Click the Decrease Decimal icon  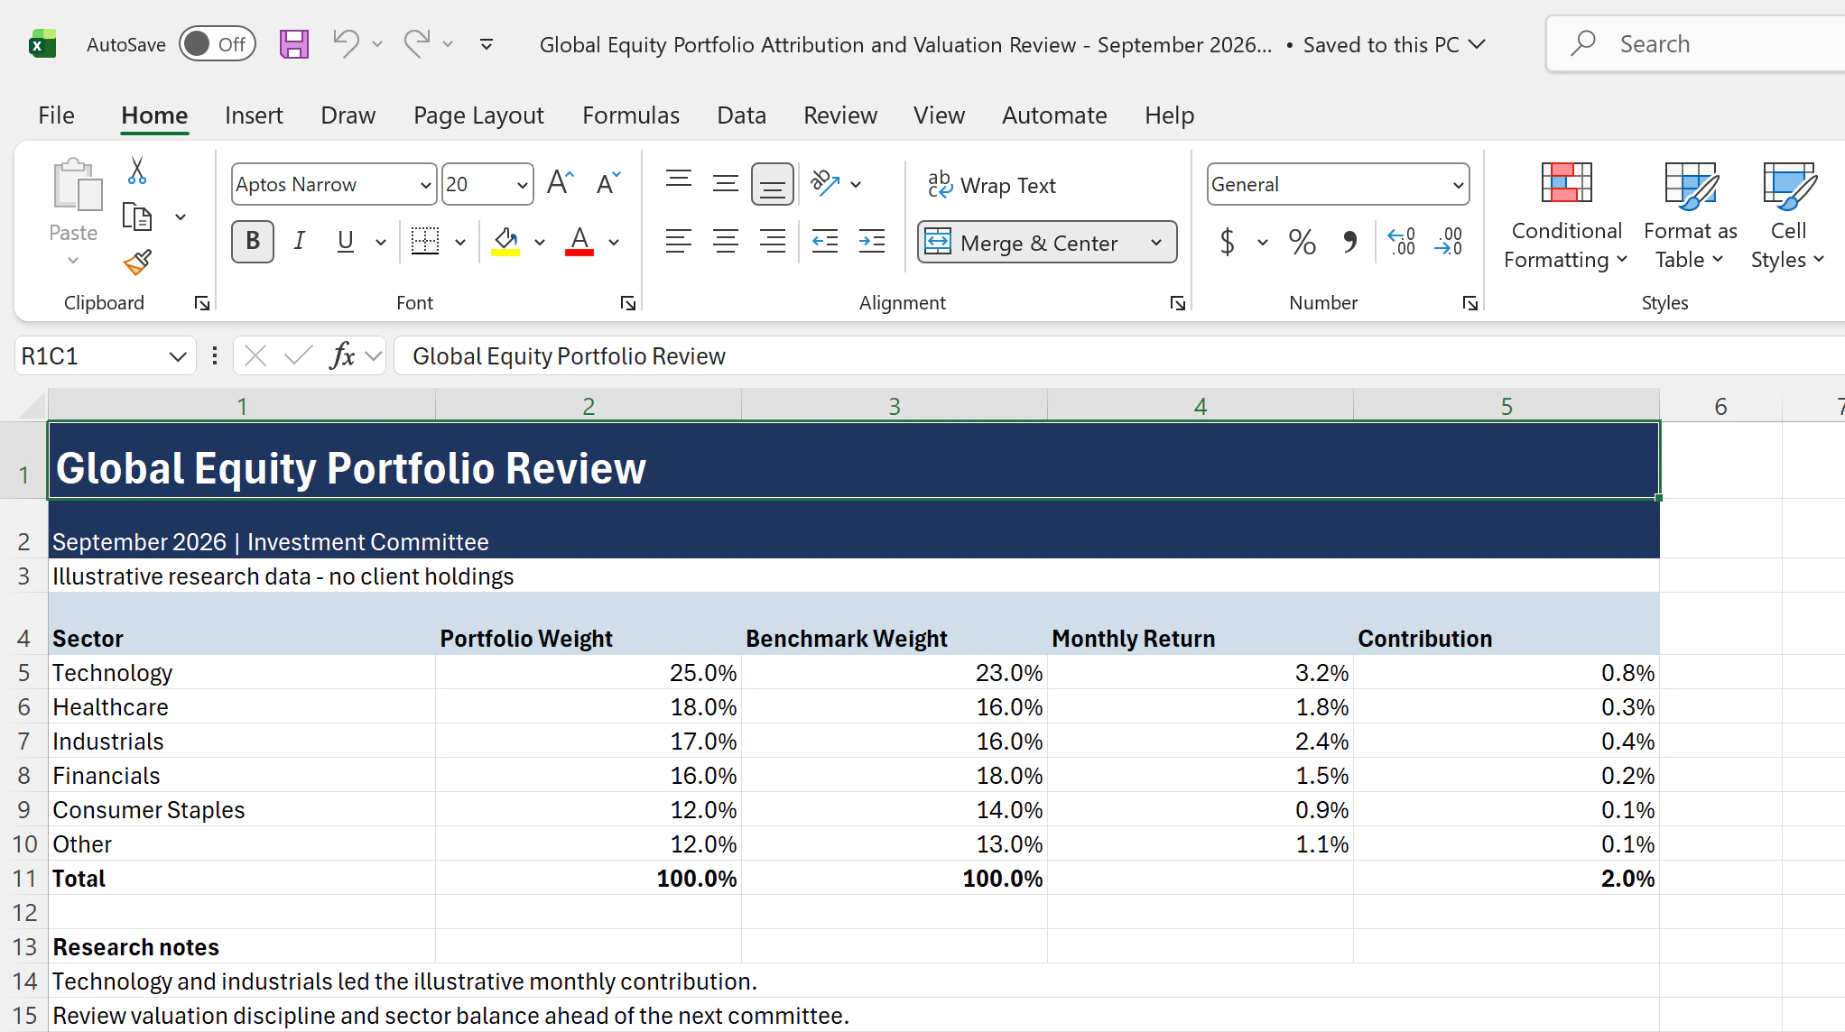(x=1449, y=242)
